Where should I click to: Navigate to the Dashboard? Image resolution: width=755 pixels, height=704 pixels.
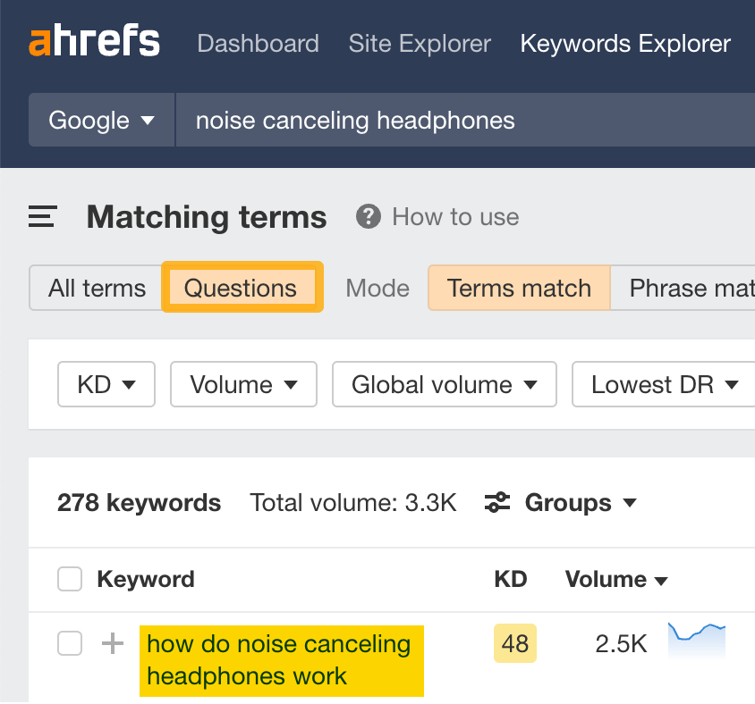click(258, 43)
